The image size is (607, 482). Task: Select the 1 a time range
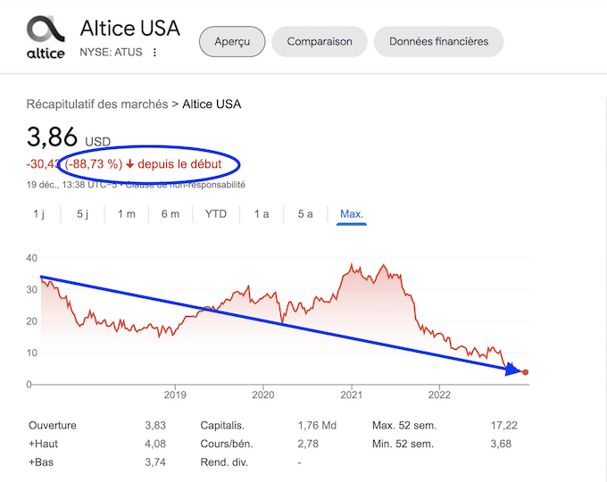(x=262, y=214)
